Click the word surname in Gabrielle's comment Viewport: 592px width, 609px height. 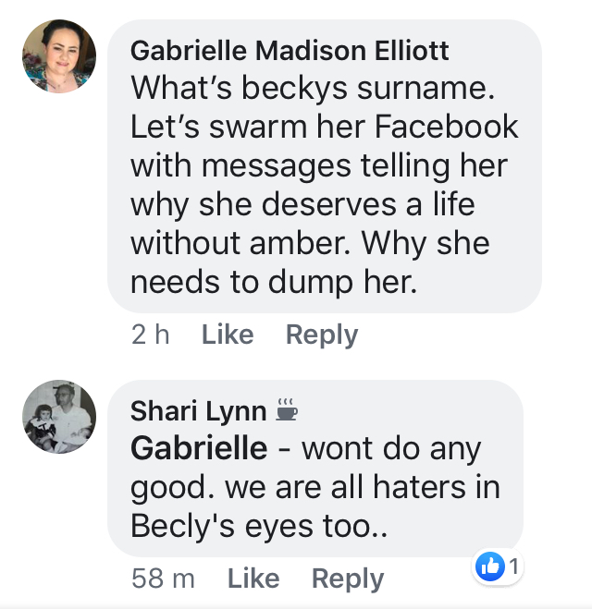(x=426, y=89)
